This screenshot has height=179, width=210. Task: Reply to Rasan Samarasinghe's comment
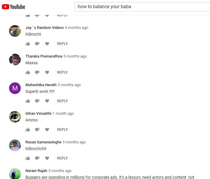coord(62,158)
